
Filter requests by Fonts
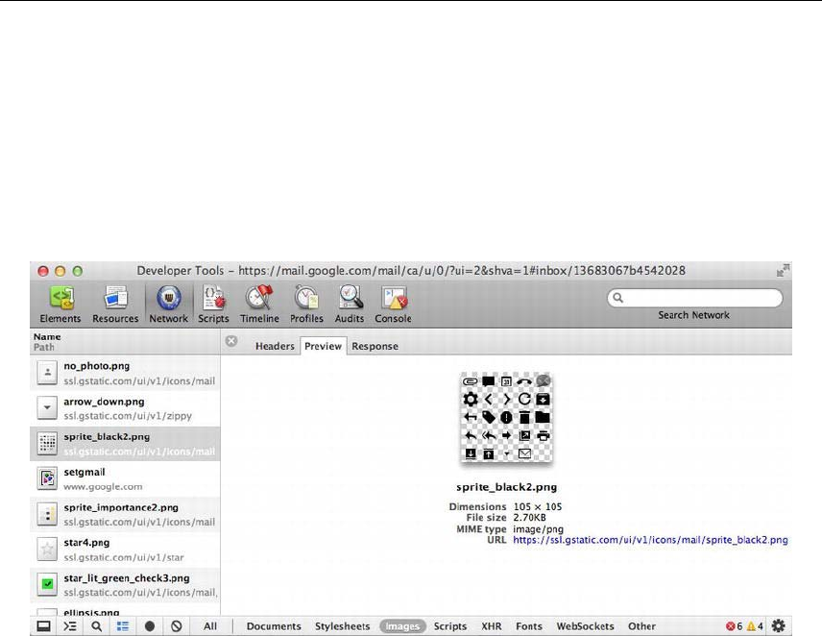click(x=529, y=626)
